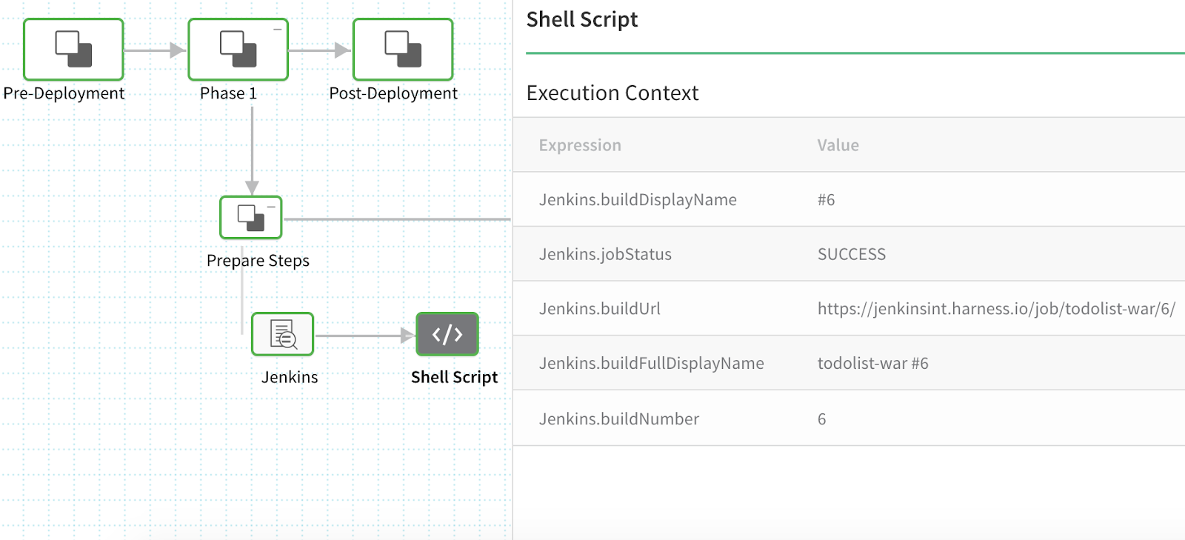Open the Jenkins build URL value

click(x=996, y=309)
